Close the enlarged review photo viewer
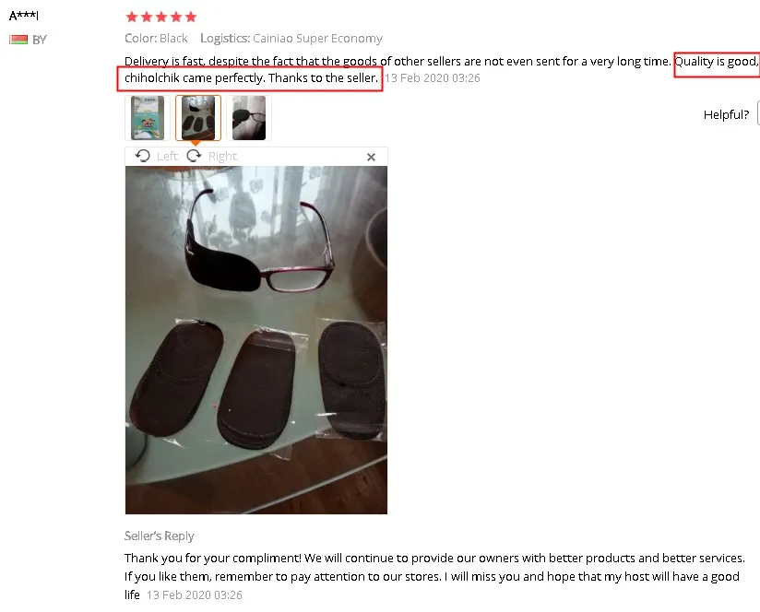The height and width of the screenshot is (612, 760). (372, 157)
